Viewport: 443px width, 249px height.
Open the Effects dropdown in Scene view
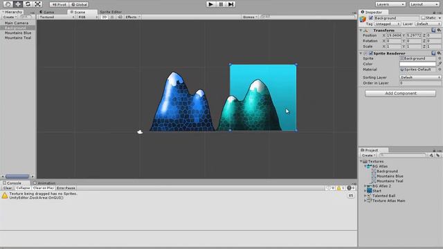coord(133,17)
